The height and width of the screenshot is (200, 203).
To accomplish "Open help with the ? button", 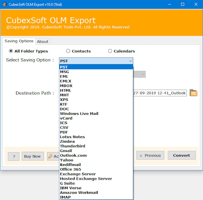I will pos(14,156).
